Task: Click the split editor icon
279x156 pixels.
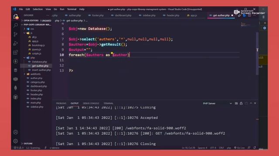Action: (x=249, y=16)
